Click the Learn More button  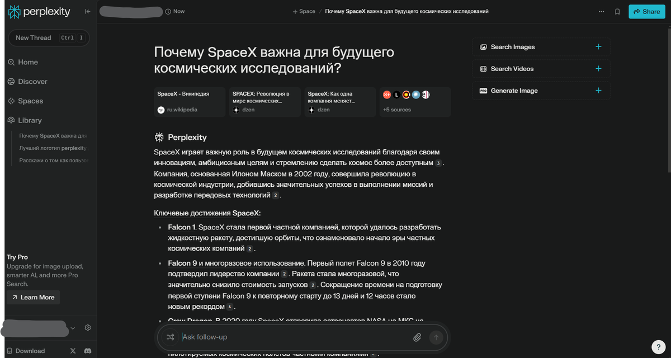(33, 297)
